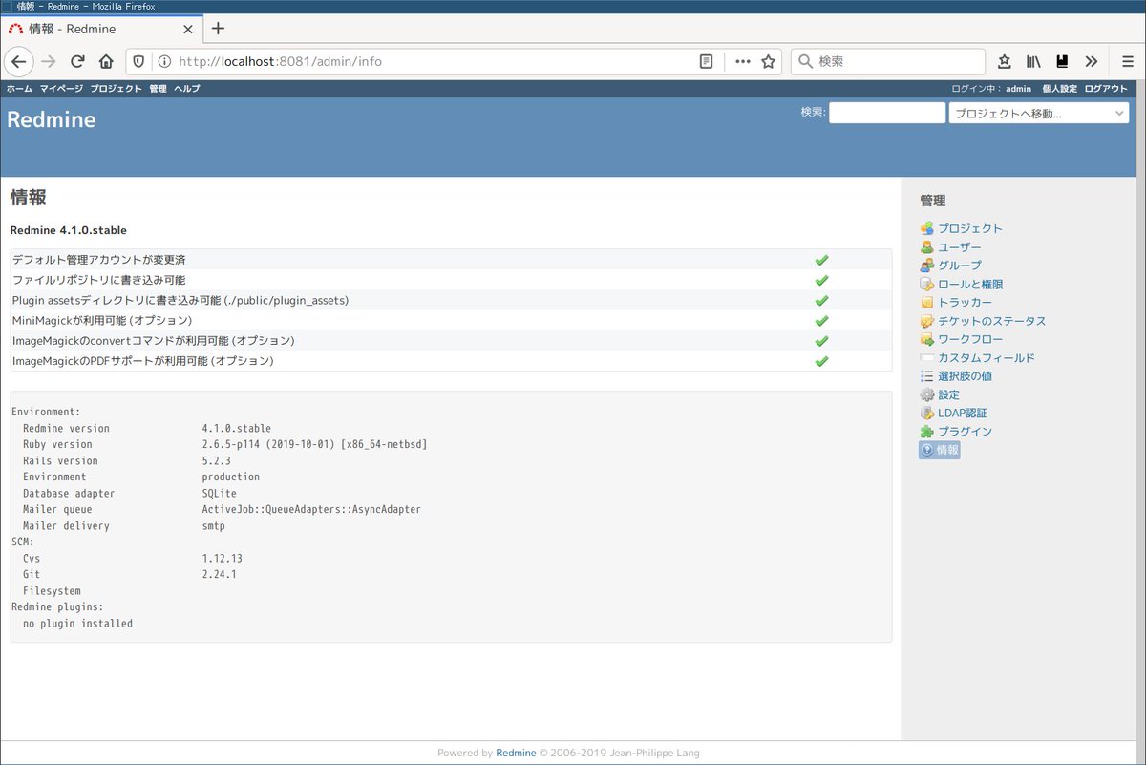Image resolution: width=1146 pixels, height=765 pixels.
Task: Open page actions three-dot menu
Action: click(742, 61)
